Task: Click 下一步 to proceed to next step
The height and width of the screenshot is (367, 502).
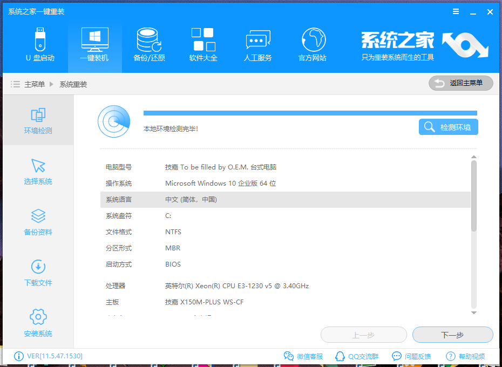Action: (452, 335)
